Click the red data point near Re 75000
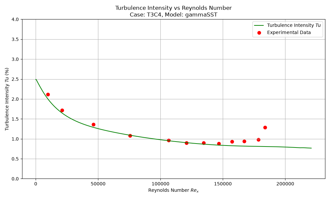This screenshot has width=330, height=198. pyautogui.click(x=130, y=136)
